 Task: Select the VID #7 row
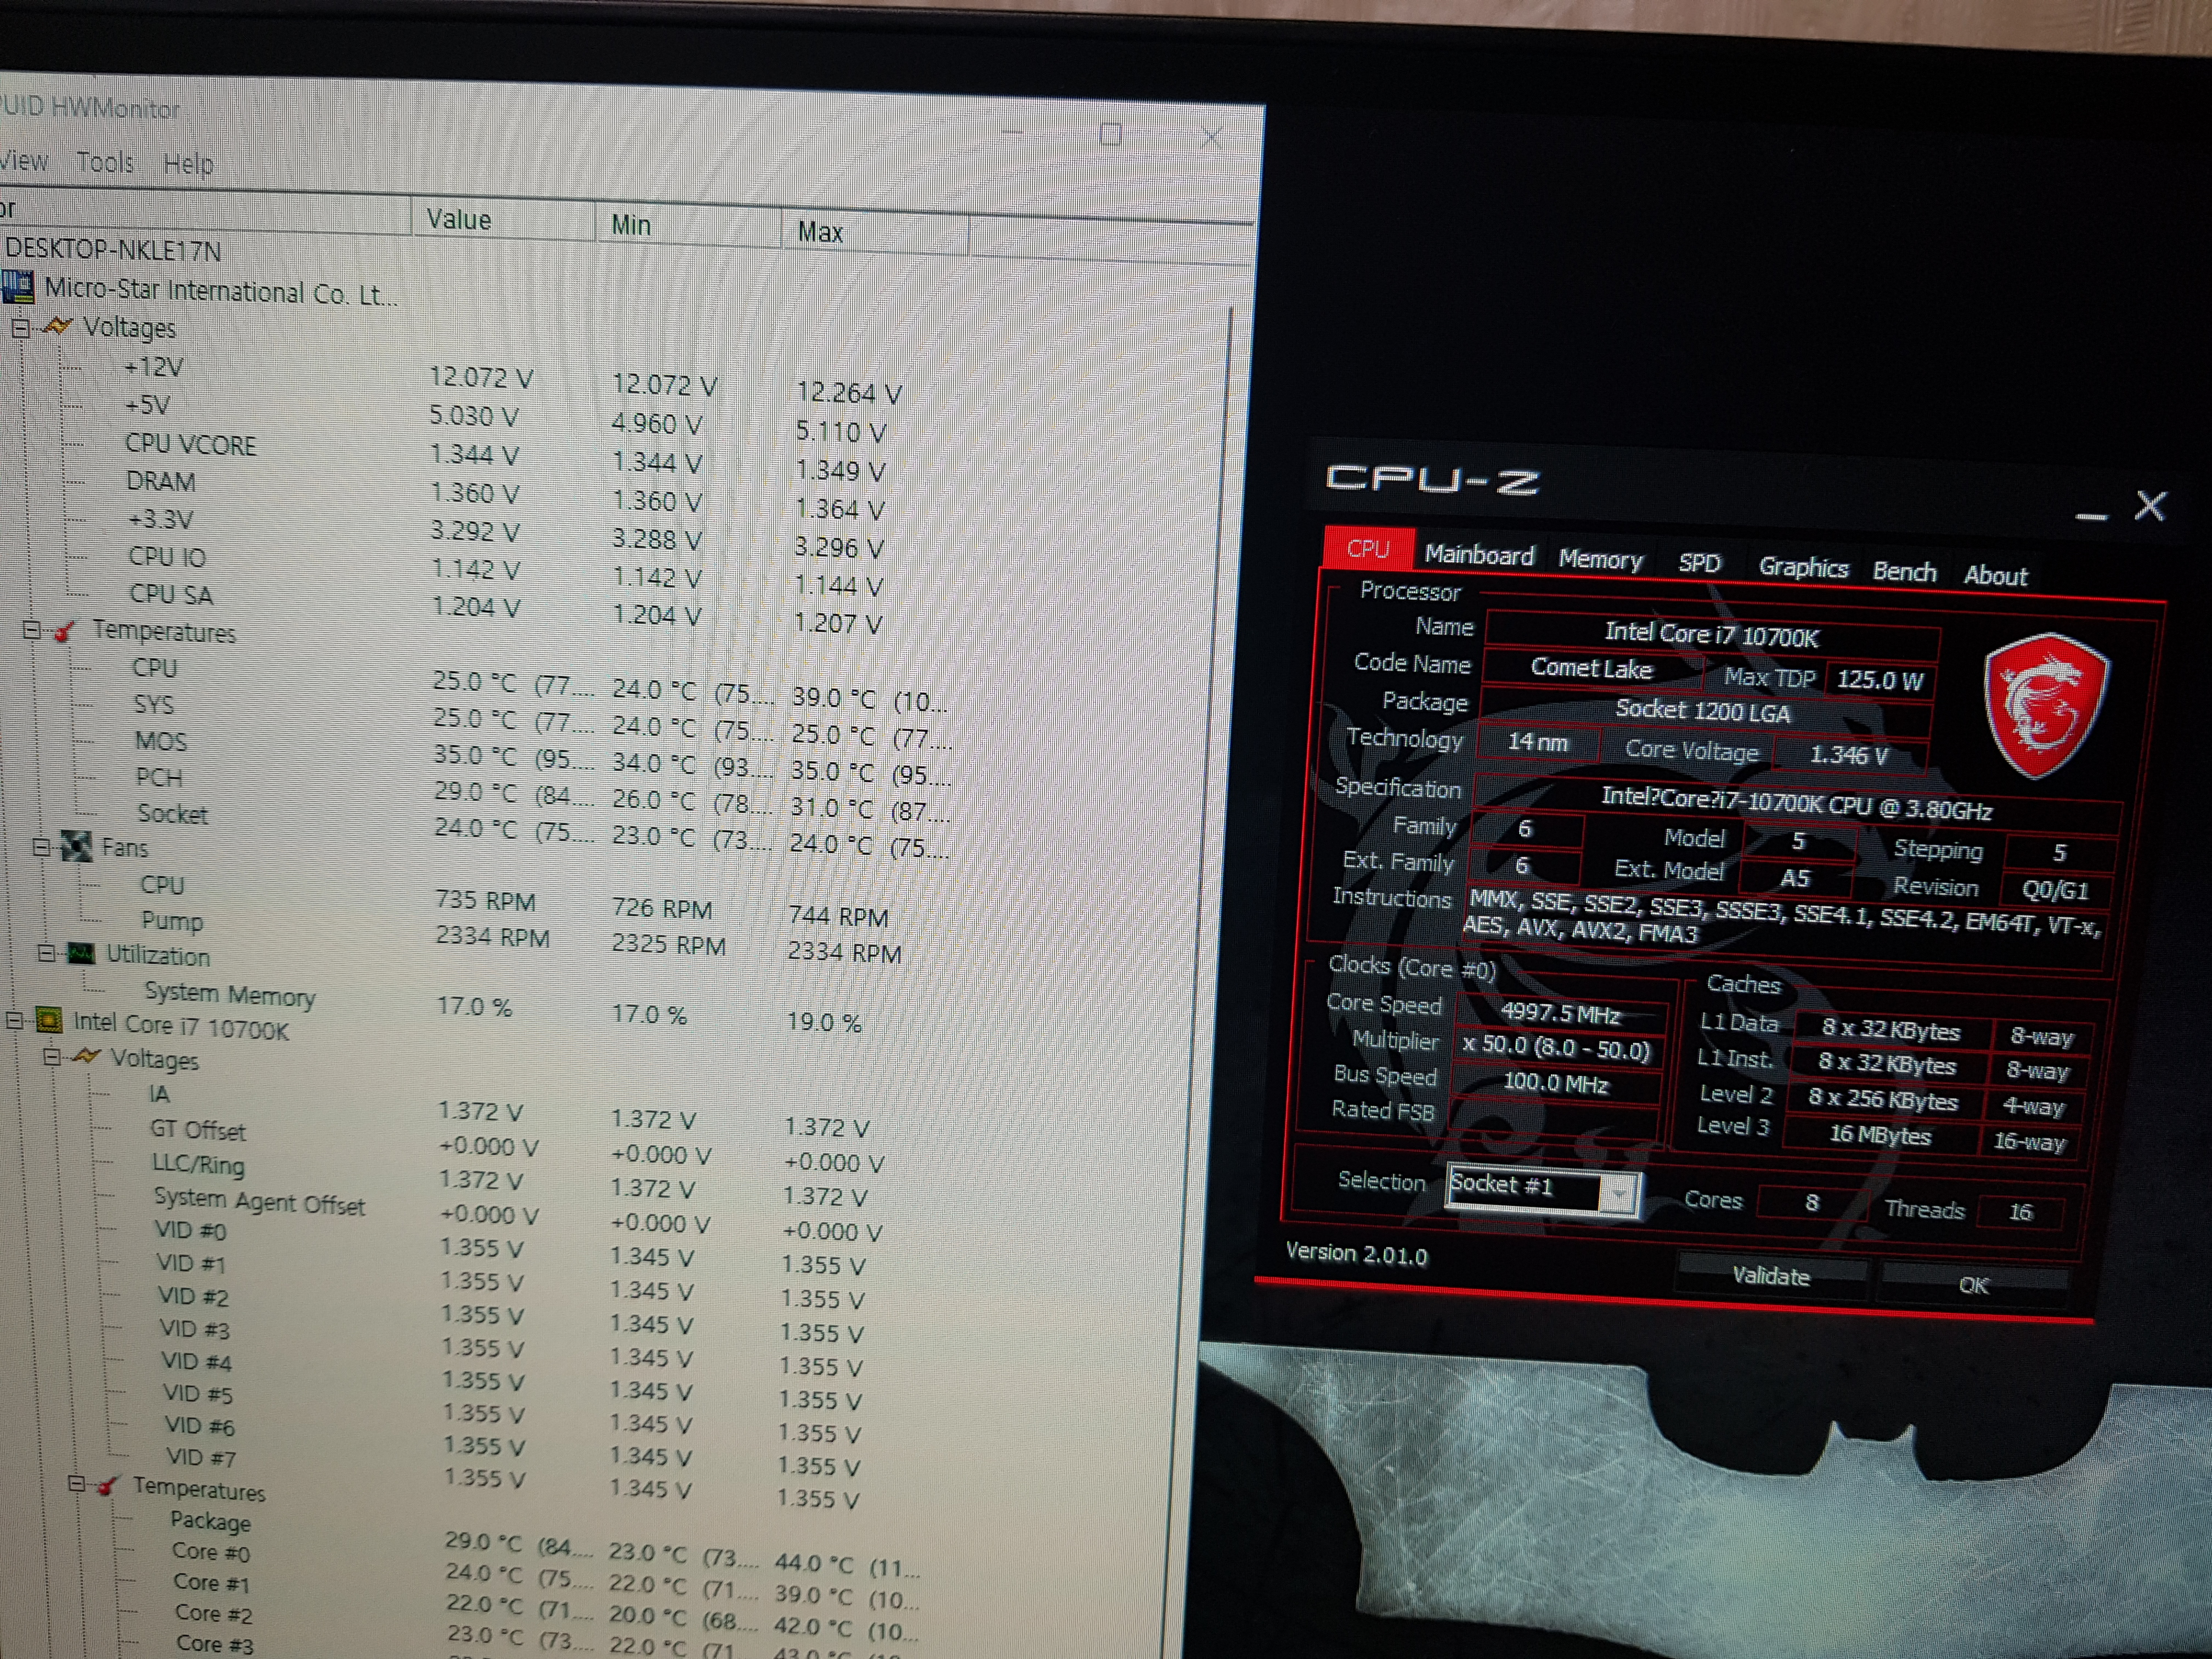tap(201, 1457)
